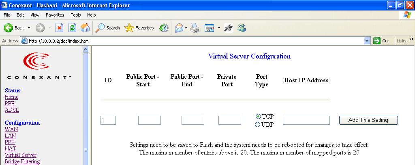This screenshot has width=417, height=165.
Task: Select the TCP port type
Action: pos(258,116)
